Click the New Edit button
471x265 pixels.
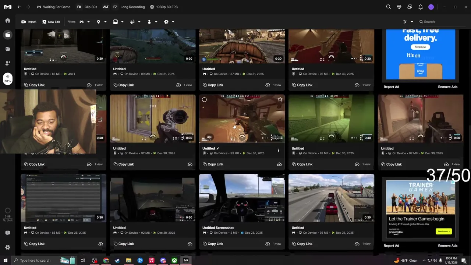coord(51,22)
